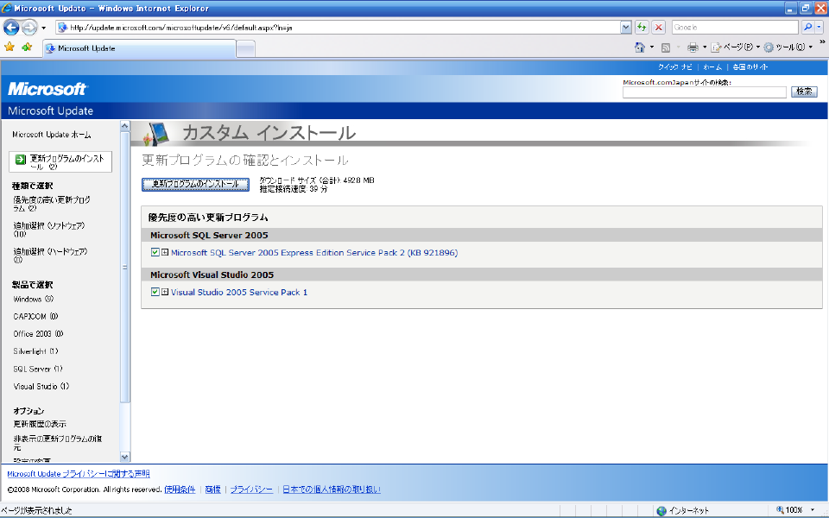Expand the toolbar overflow chevron
829x518 pixels.
[822, 41]
